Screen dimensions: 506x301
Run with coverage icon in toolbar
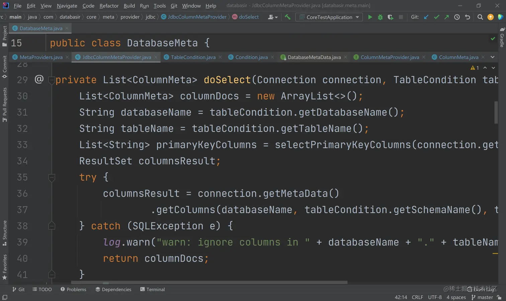pyautogui.click(x=391, y=17)
